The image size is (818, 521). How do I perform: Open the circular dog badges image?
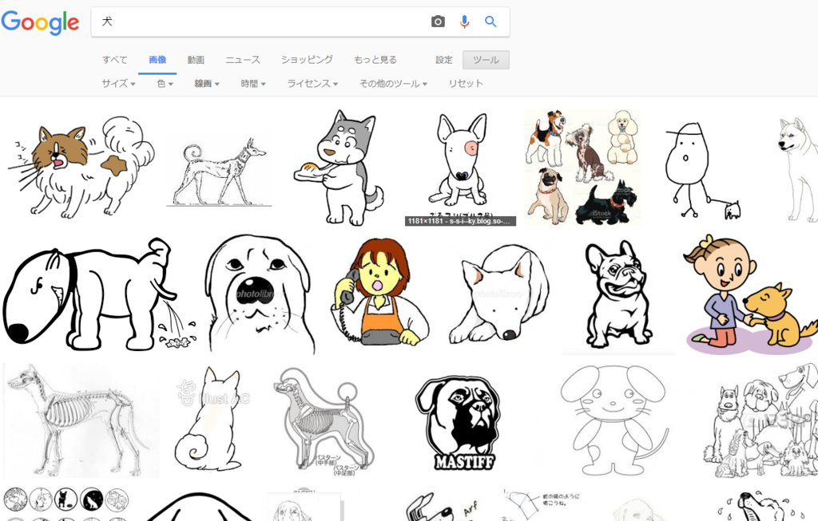[x=66, y=503]
